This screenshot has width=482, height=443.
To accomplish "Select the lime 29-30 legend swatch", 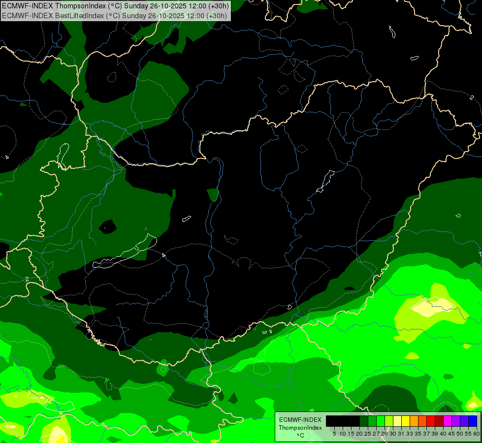I will tap(389, 421).
